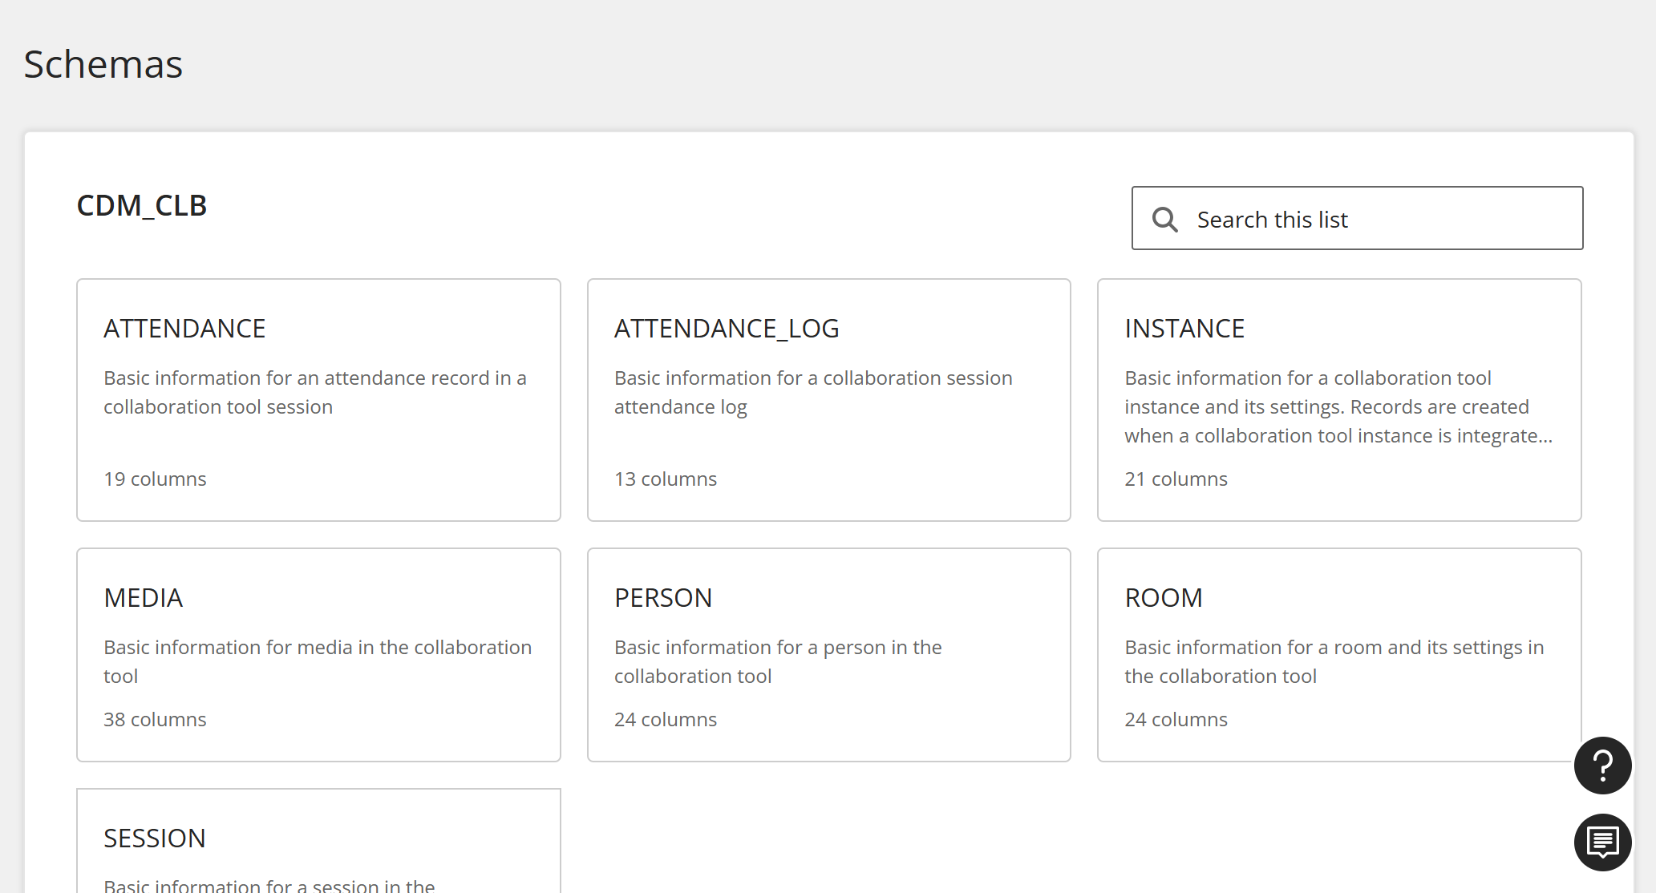Click the CDM_CLB heading
Viewport: 1656px width, 893px height.
click(x=142, y=206)
